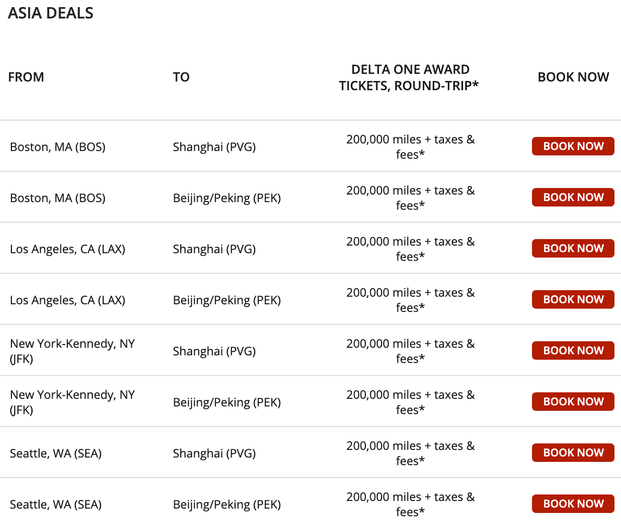Screen dimensions: 621x526
Task: Book Boston to Beijing award flight
Action: (x=573, y=197)
